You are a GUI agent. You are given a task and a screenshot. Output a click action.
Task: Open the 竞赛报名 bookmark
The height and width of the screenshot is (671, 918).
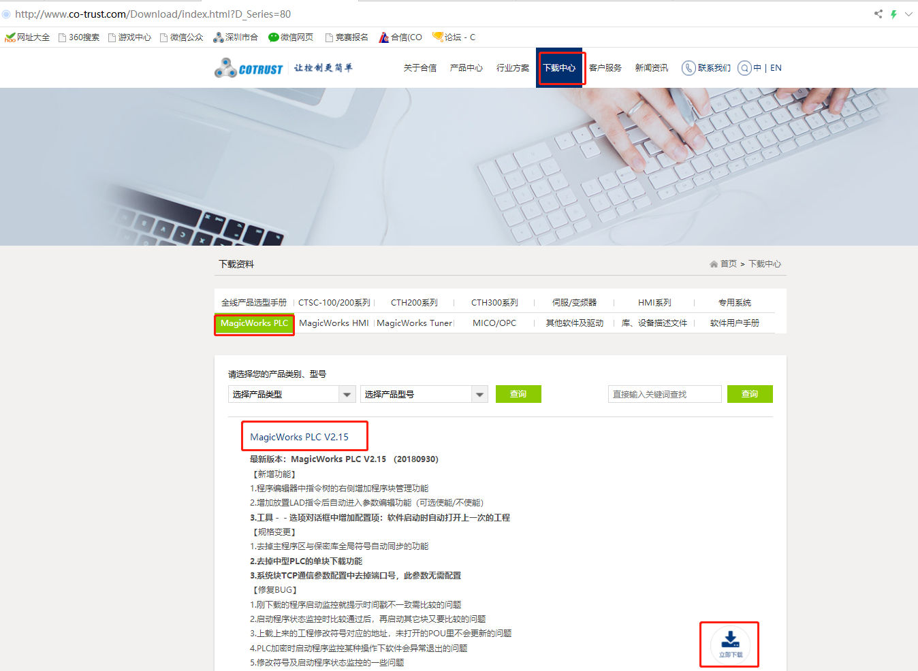(x=347, y=37)
